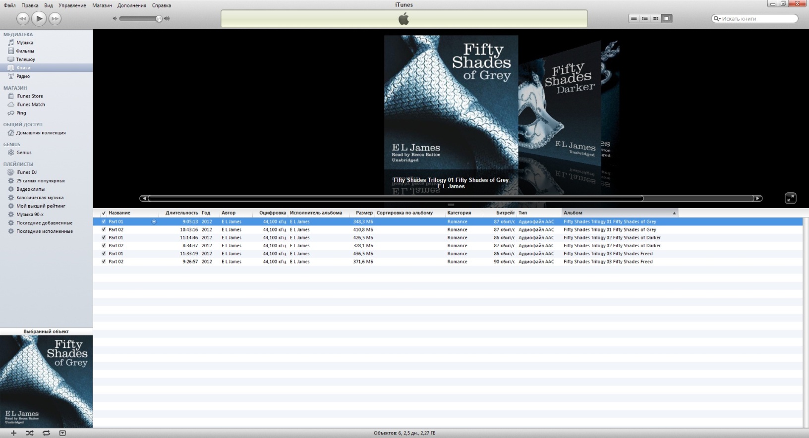
Task: Toggle shuffle playback
Action: point(30,433)
